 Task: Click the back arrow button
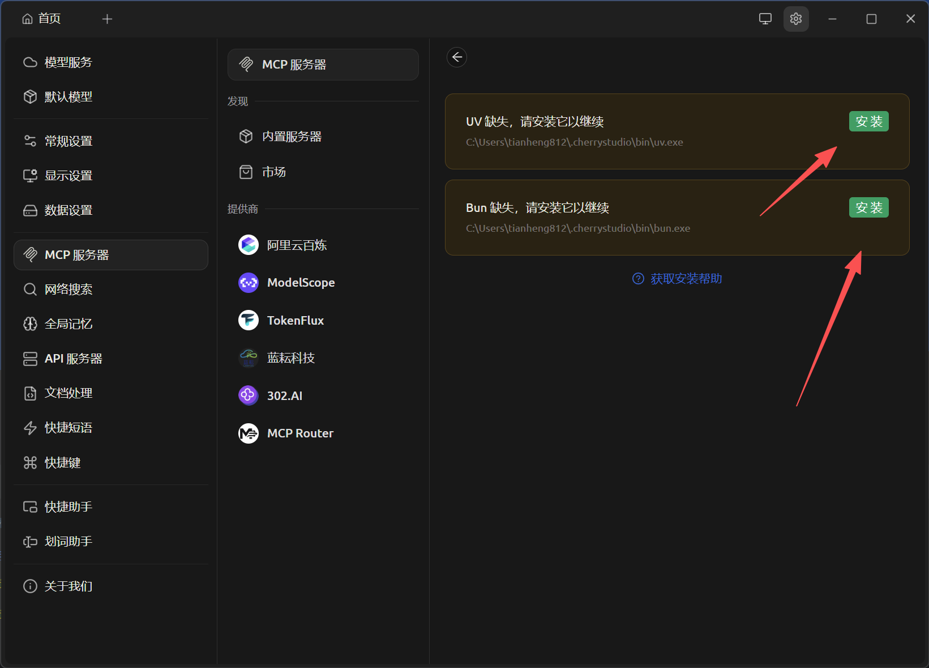click(457, 57)
